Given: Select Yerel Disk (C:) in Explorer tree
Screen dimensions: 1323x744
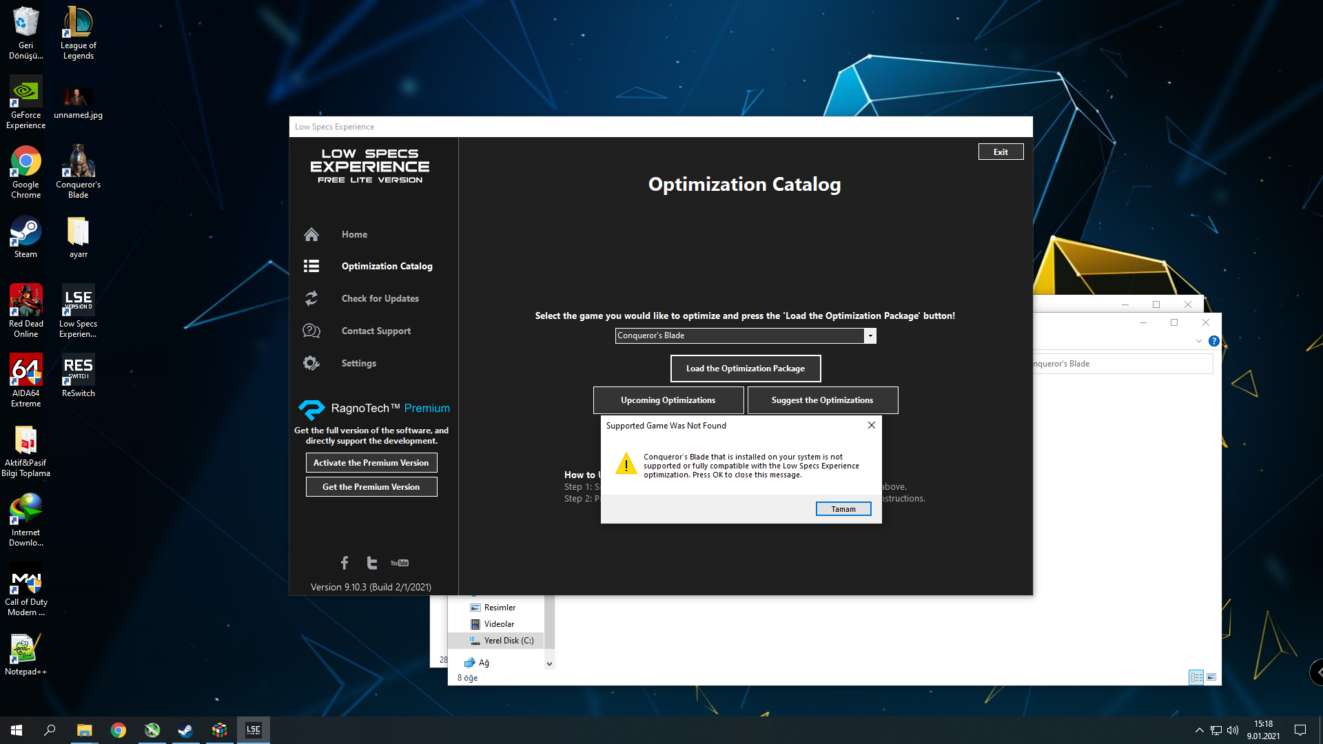Looking at the screenshot, I should point(508,641).
